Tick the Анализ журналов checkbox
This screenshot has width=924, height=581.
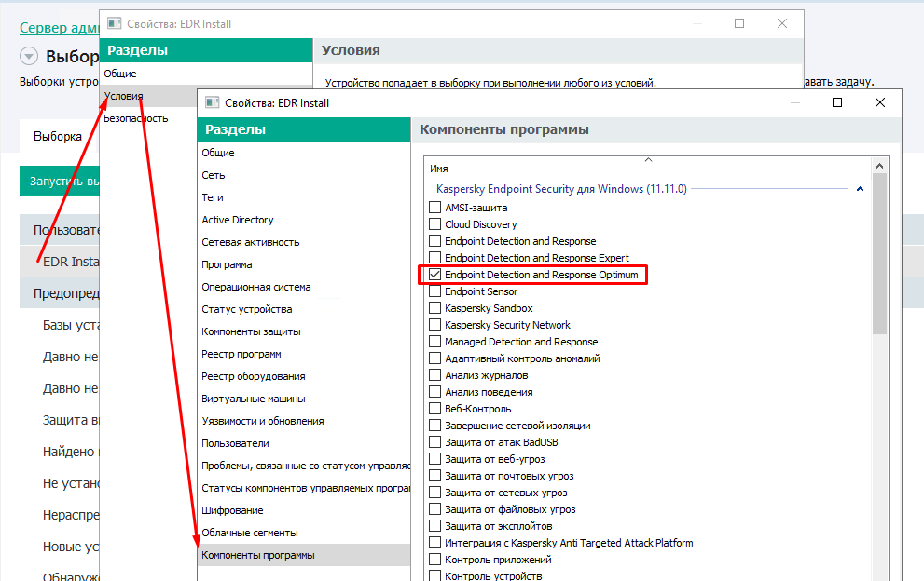coord(434,375)
